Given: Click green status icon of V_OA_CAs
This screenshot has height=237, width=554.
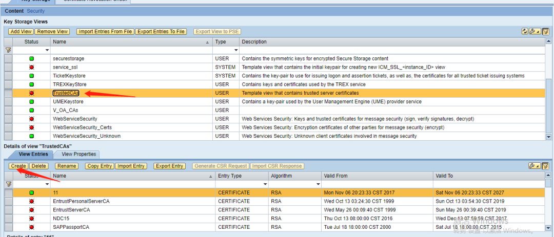Looking at the screenshot, I should [x=31, y=110].
